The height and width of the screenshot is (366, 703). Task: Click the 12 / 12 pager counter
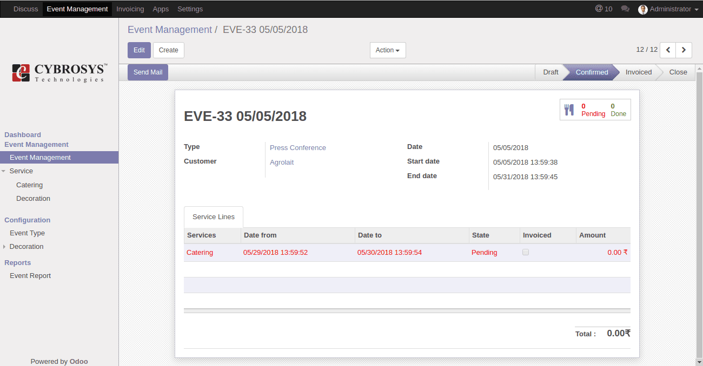(x=647, y=50)
